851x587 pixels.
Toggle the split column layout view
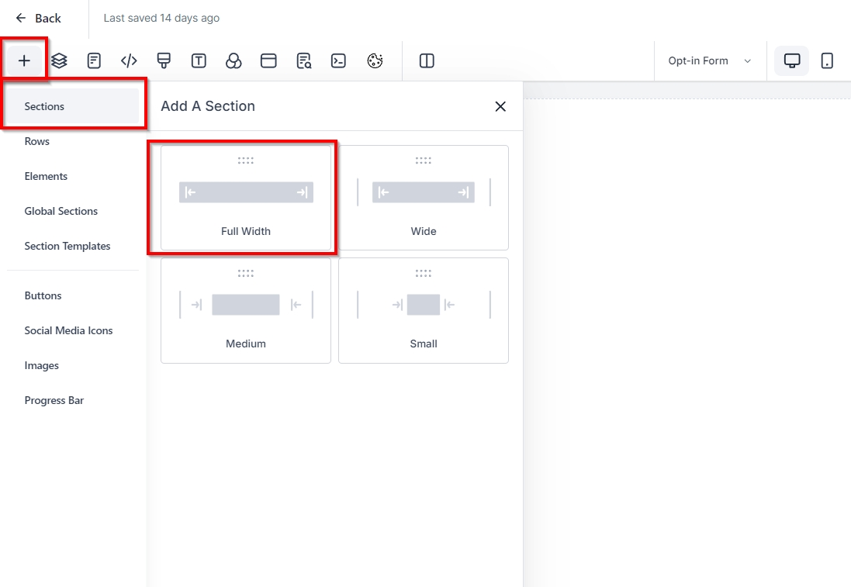click(427, 60)
